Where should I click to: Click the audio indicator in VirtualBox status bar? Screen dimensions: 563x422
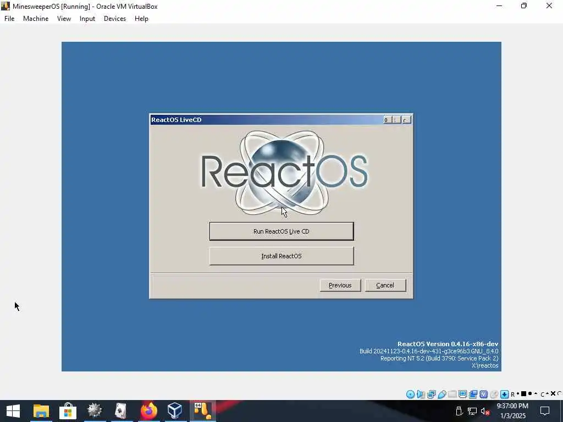click(421, 395)
